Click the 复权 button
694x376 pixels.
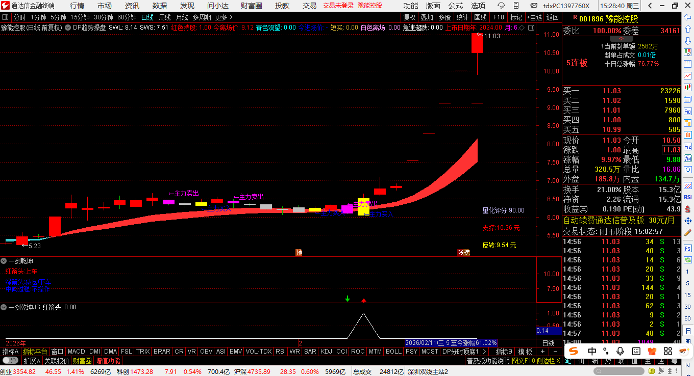click(x=409, y=17)
